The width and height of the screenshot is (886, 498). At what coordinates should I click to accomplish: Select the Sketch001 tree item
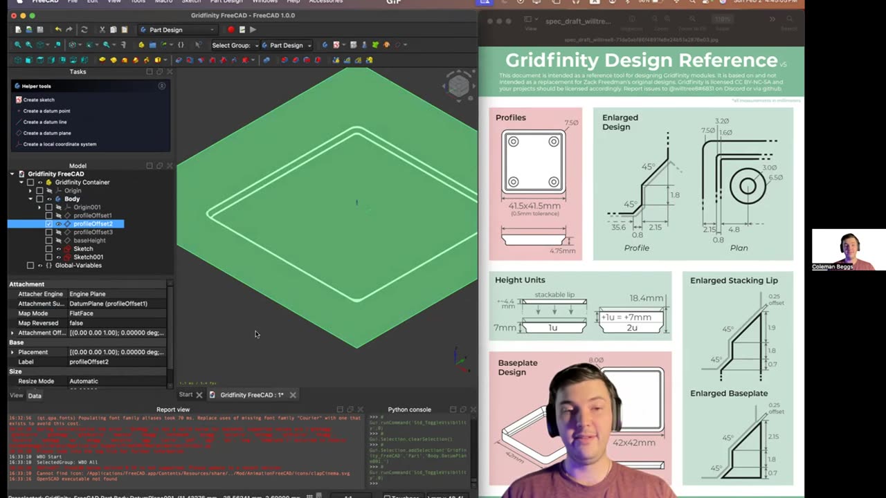coord(88,257)
